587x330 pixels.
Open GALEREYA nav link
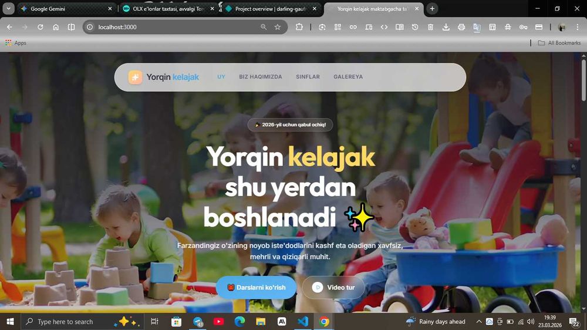[x=348, y=77]
